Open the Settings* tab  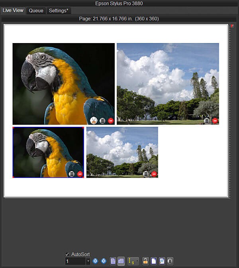pyautogui.click(x=58, y=11)
